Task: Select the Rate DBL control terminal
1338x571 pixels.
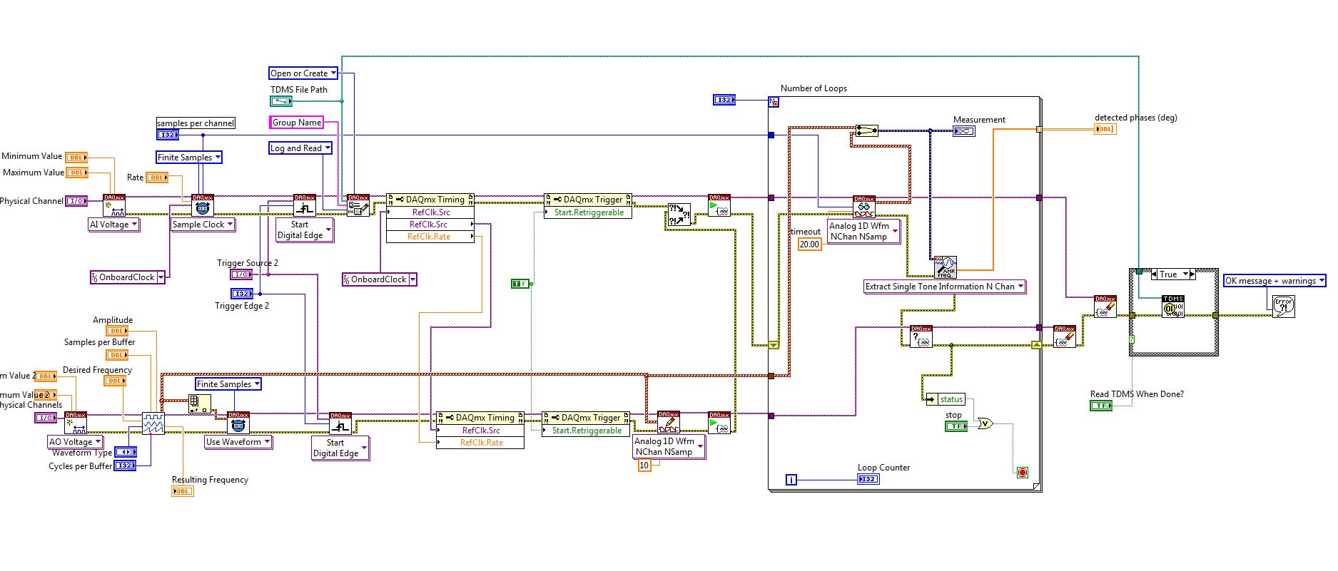Action: (157, 178)
